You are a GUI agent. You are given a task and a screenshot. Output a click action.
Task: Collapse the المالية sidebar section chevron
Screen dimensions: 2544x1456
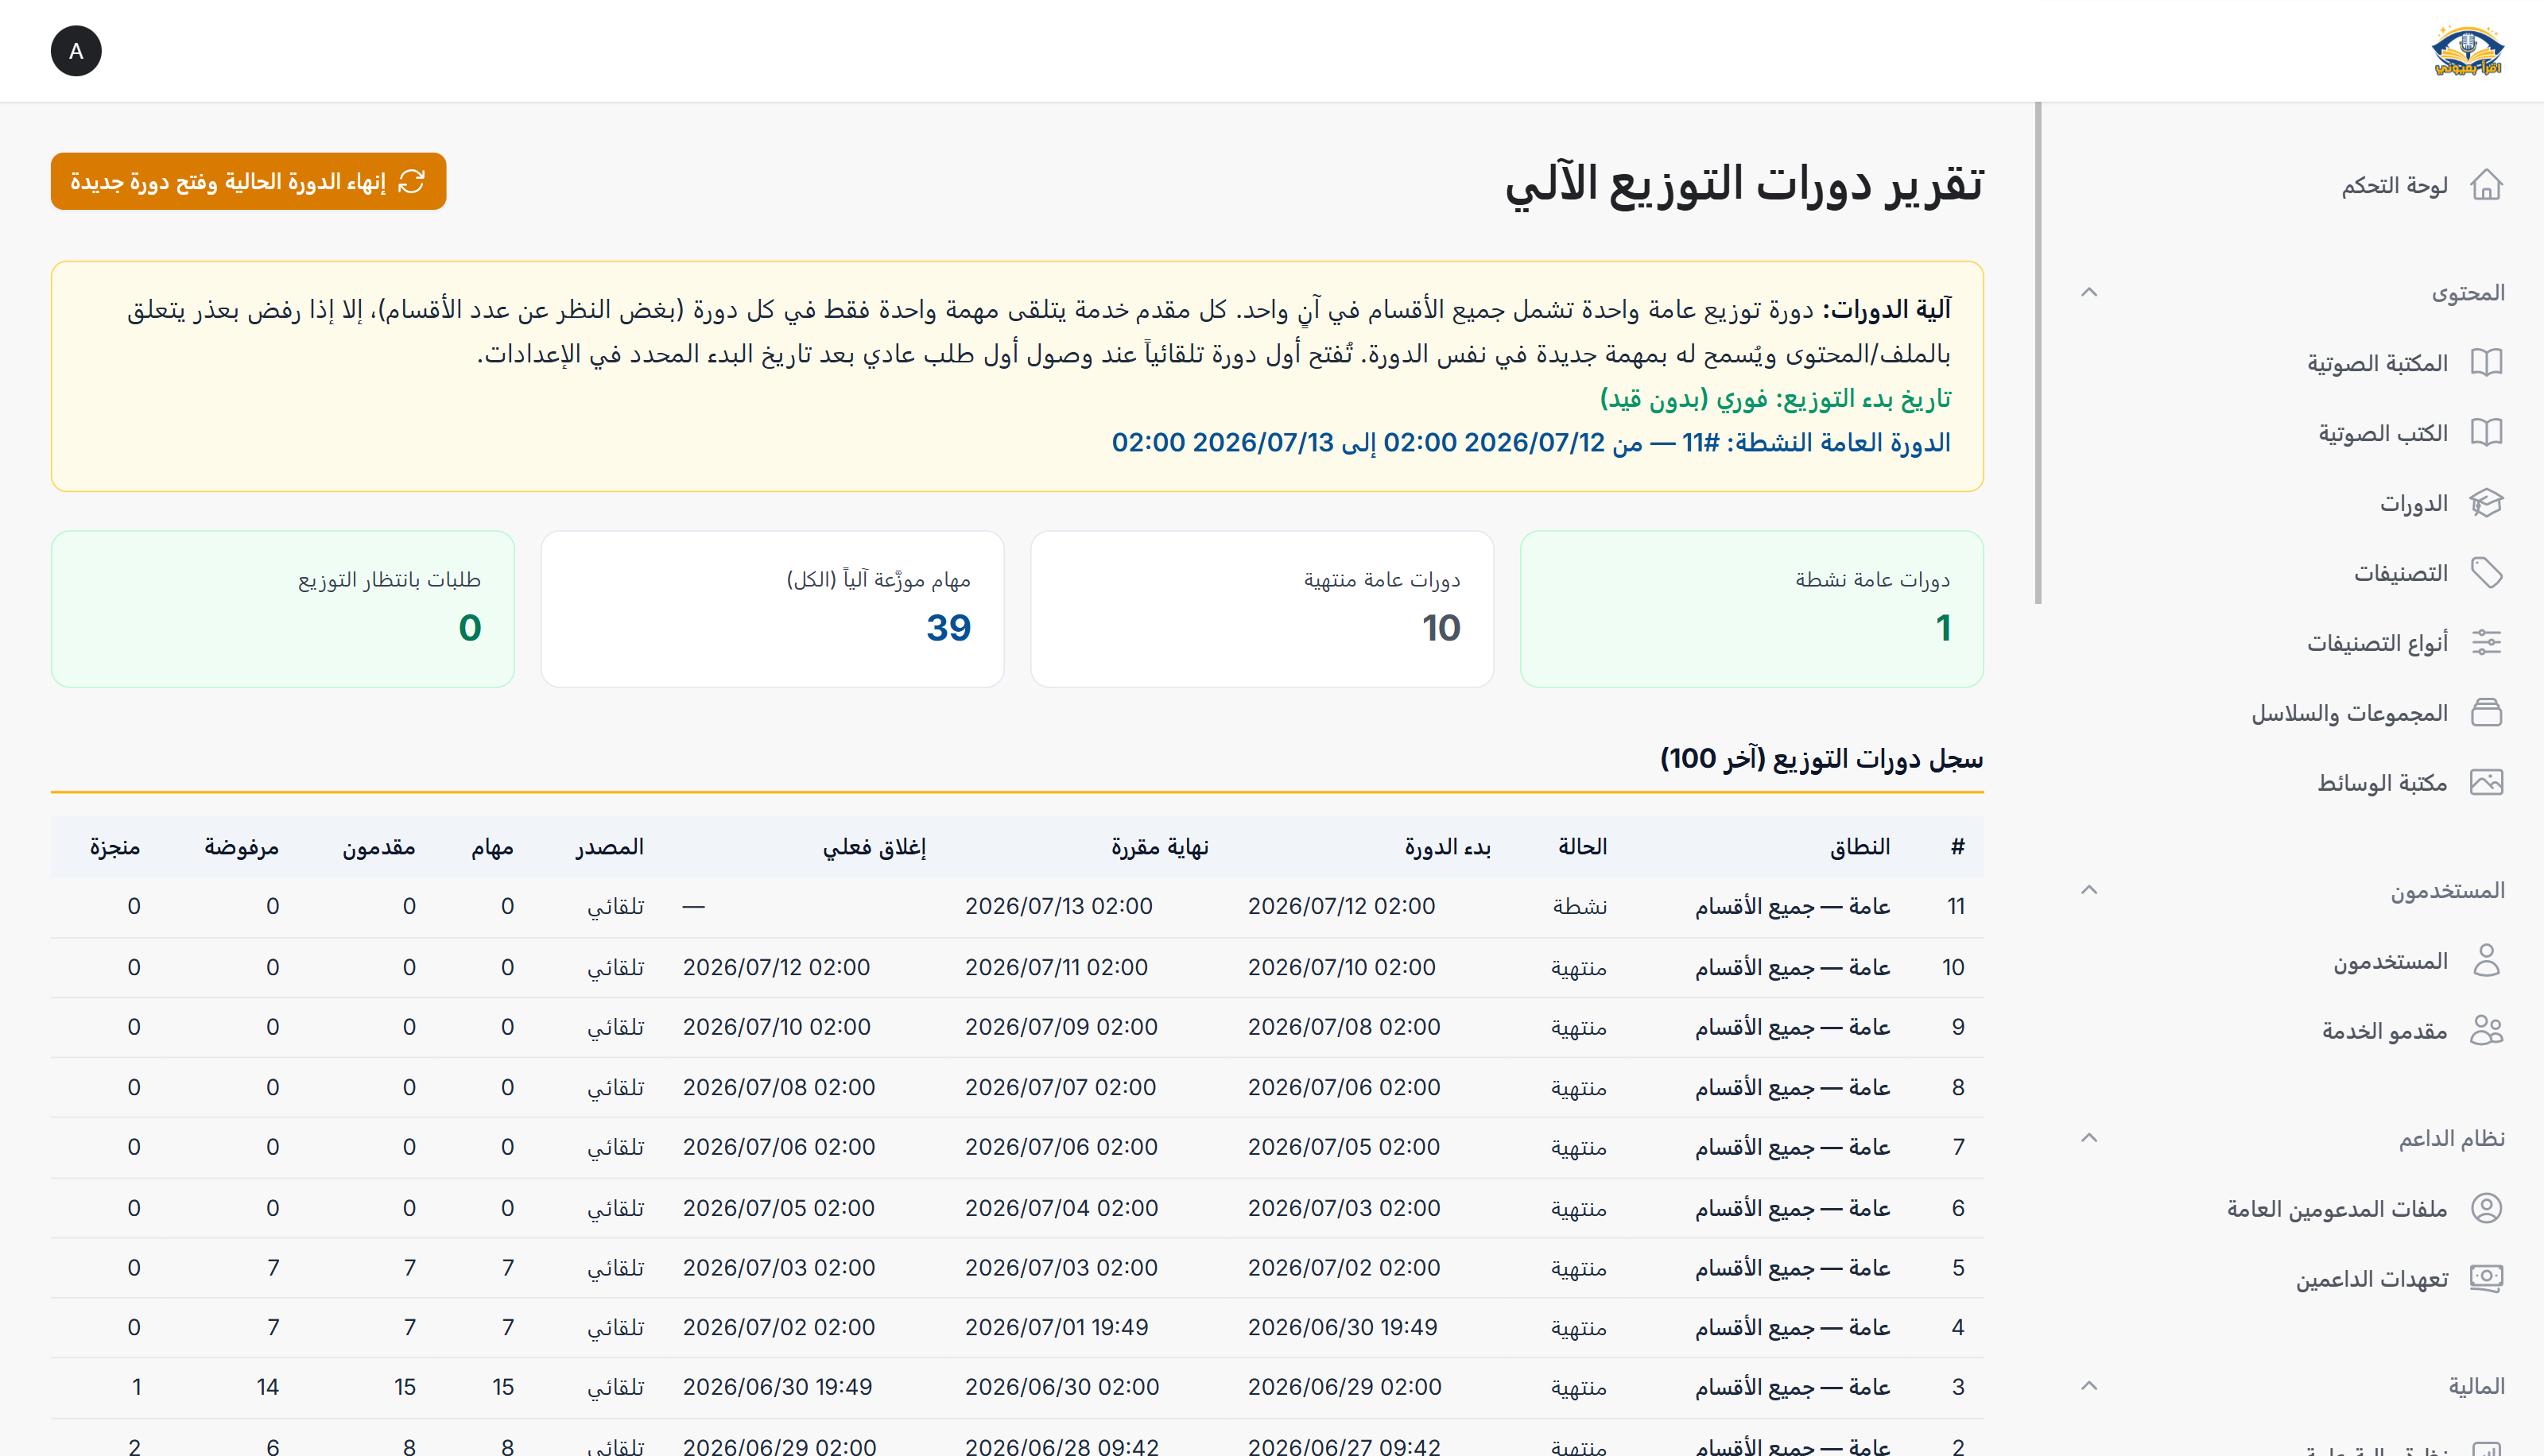pos(2089,1385)
